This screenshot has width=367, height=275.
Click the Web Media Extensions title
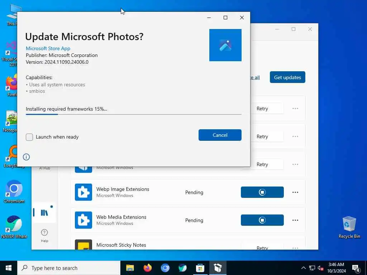pos(121,217)
